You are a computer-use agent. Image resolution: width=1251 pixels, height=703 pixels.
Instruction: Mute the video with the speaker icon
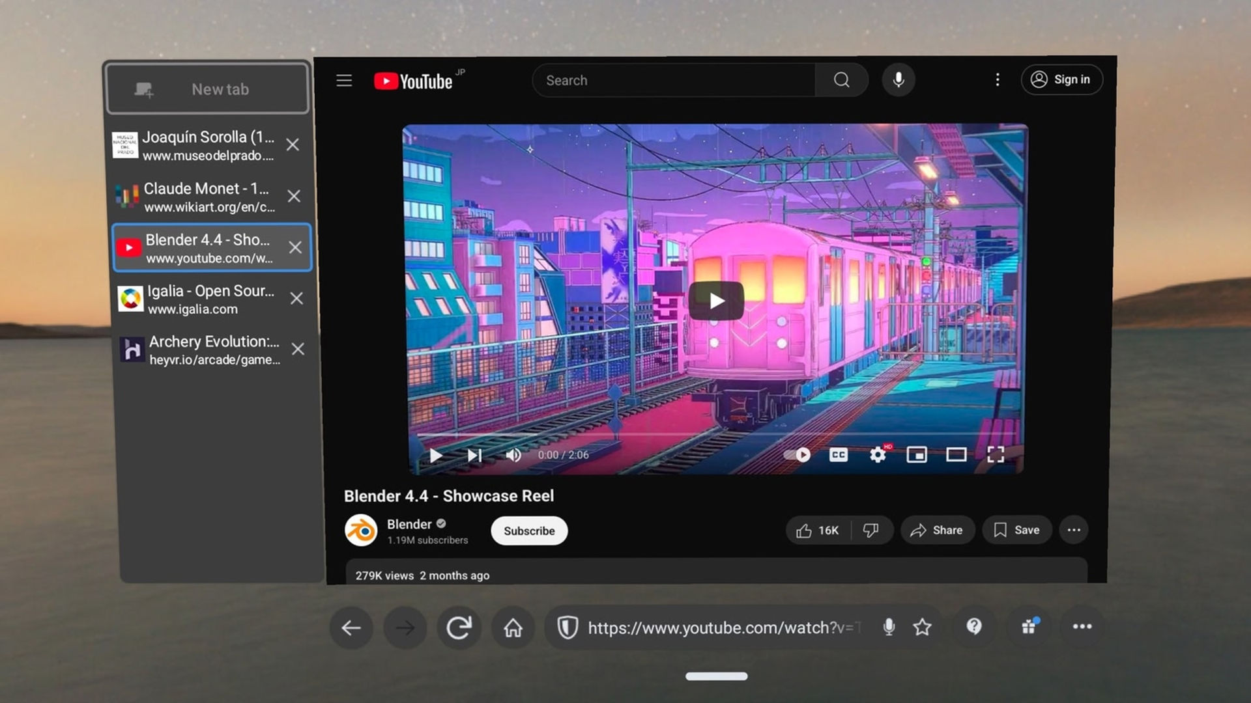click(x=513, y=455)
